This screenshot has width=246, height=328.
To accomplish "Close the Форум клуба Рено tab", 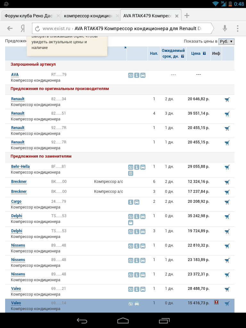I will coord(58,16).
